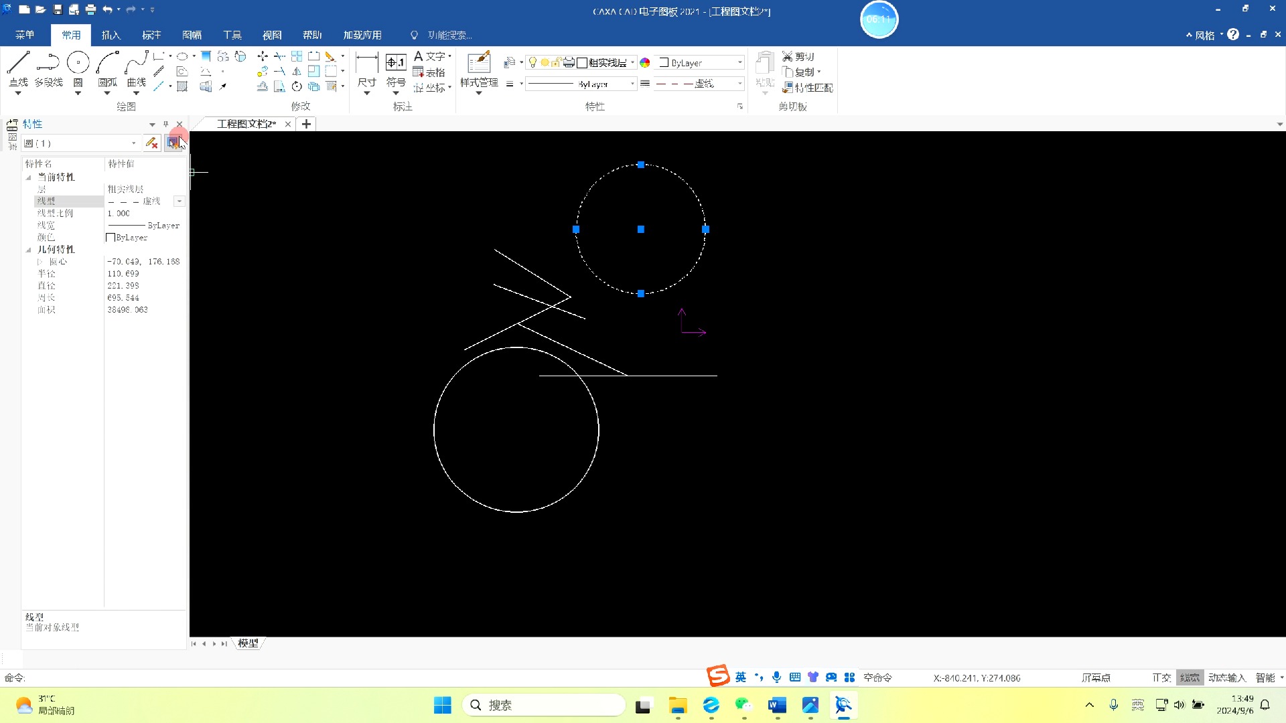Select the 多段线 polyline tool
This screenshot has width=1286, height=723.
pos(48,69)
